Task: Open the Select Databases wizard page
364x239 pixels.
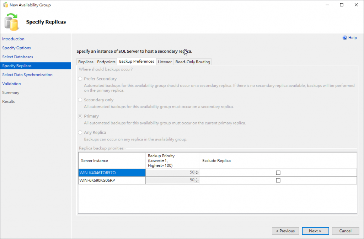Action: 17,57
